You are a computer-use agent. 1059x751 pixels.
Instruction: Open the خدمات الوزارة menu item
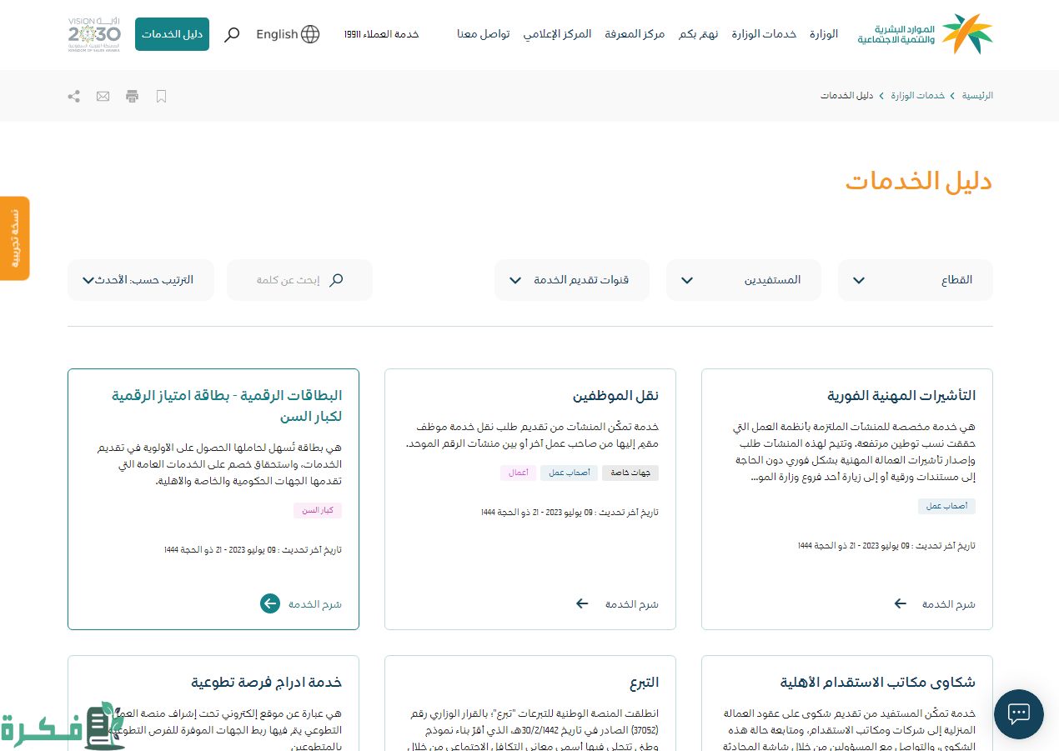[x=764, y=34]
